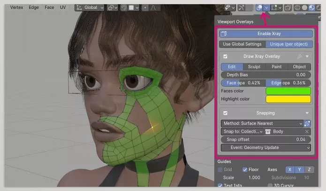The width and height of the screenshot is (326, 191).
Task: Click the Depth Bias field
Action: tap(266, 75)
